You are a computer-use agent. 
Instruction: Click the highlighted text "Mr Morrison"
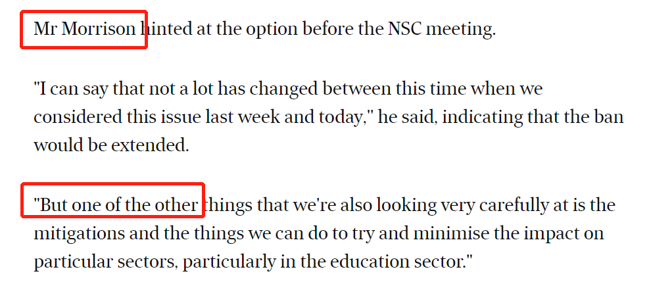point(85,30)
